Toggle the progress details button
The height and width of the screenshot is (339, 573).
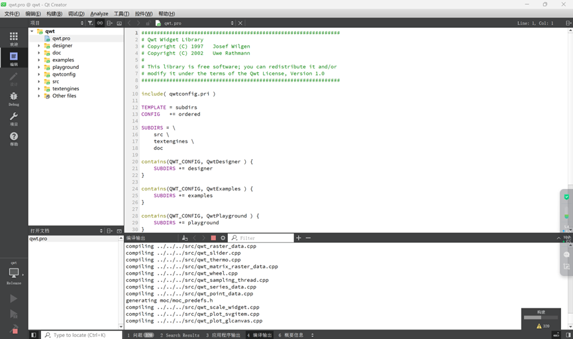(556, 335)
